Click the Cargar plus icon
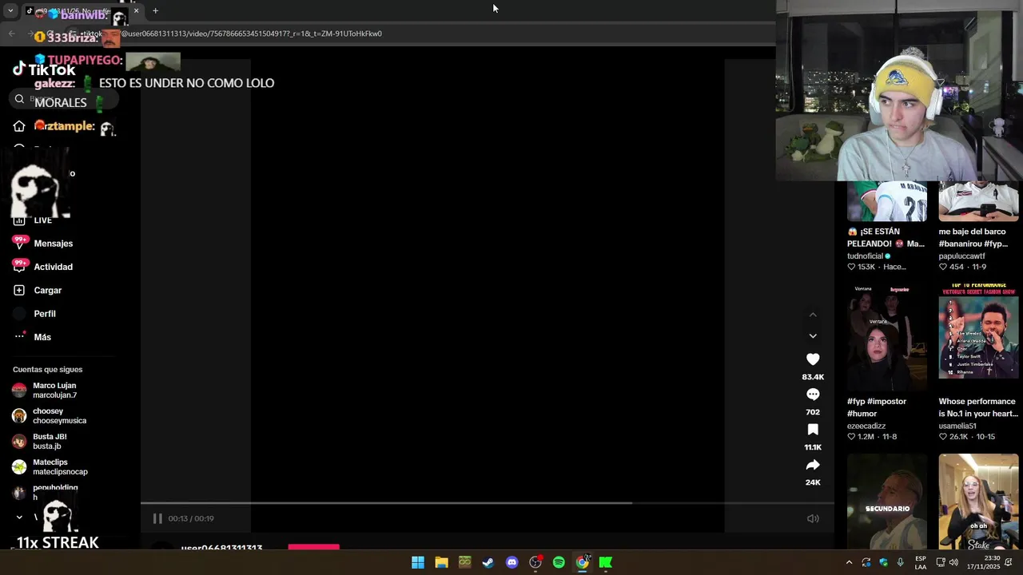 (x=19, y=291)
